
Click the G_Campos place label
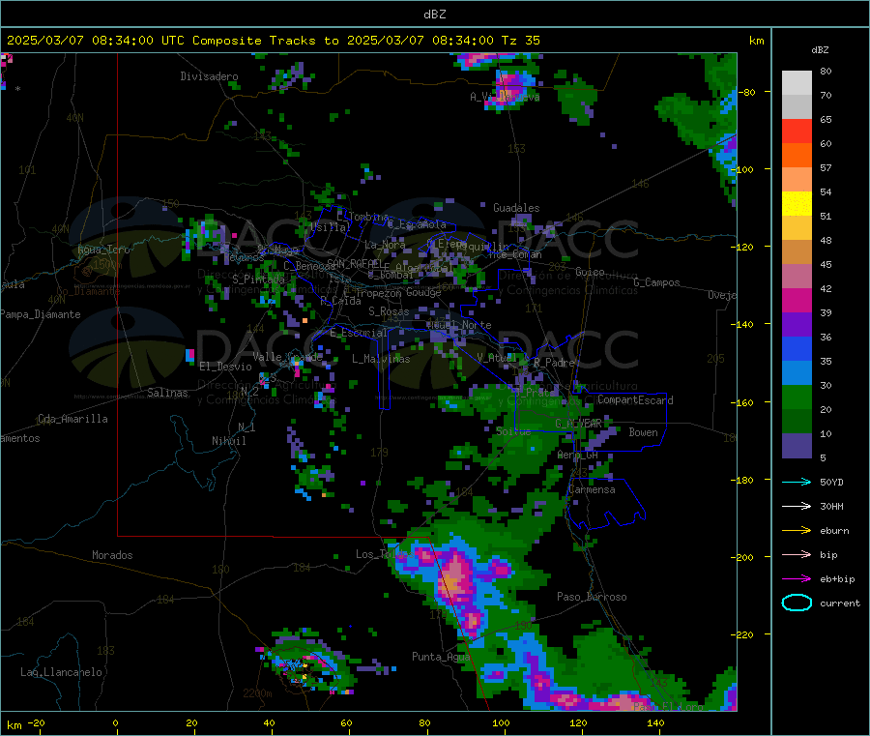click(x=656, y=282)
